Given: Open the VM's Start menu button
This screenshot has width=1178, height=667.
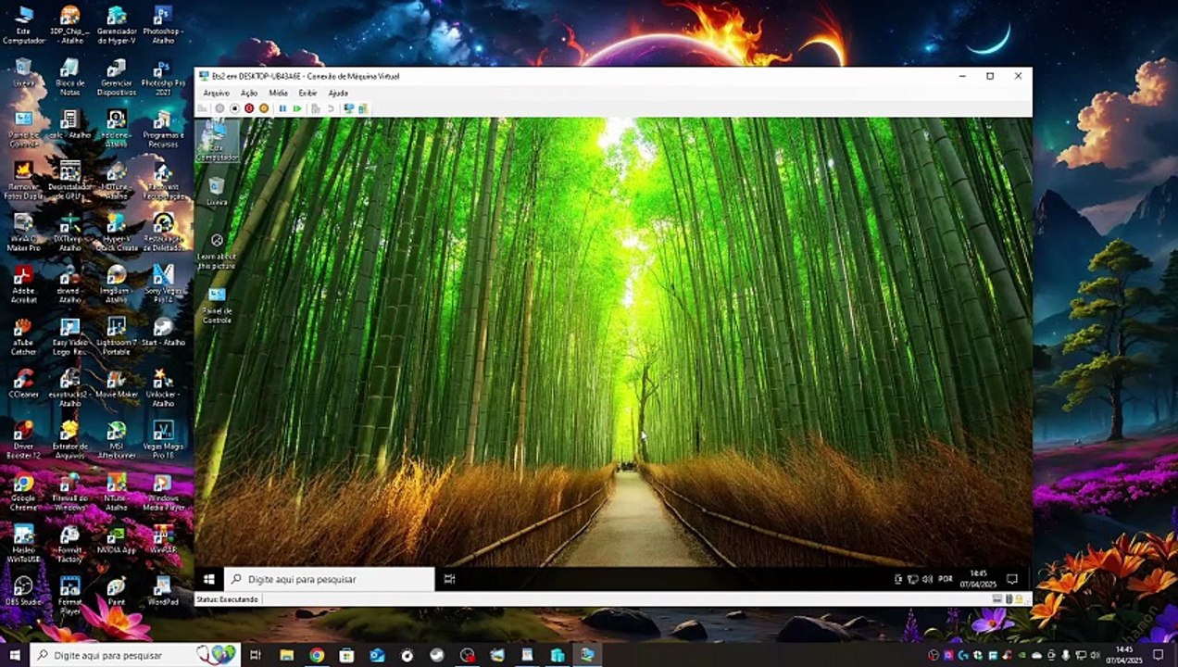Looking at the screenshot, I should click(209, 579).
